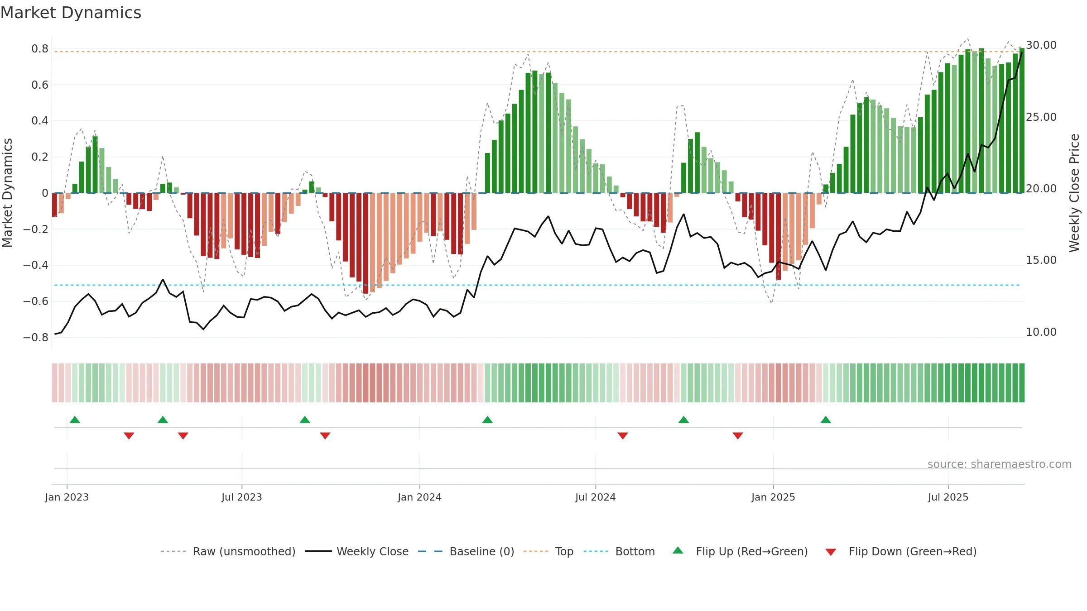
Task: Select the flip-down marker in May 2023
Action: click(x=183, y=435)
